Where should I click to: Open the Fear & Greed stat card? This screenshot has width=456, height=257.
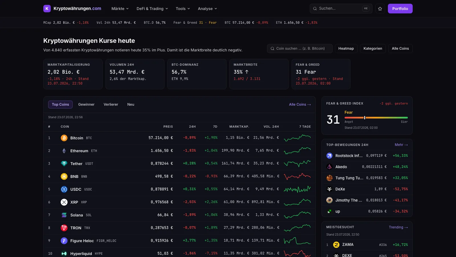321,74
